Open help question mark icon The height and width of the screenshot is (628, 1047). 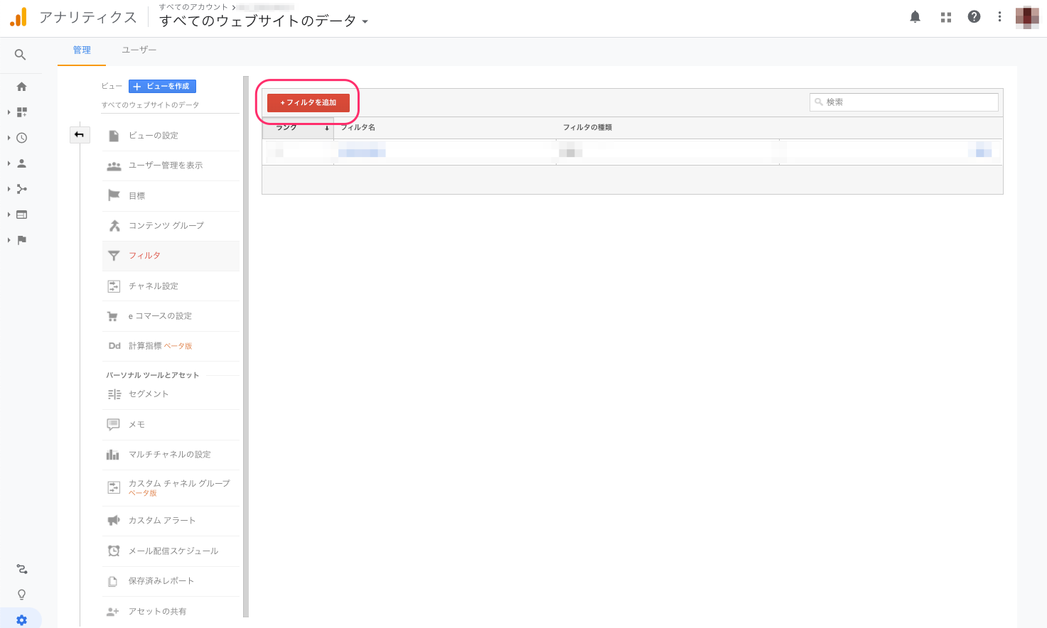[974, 17]
